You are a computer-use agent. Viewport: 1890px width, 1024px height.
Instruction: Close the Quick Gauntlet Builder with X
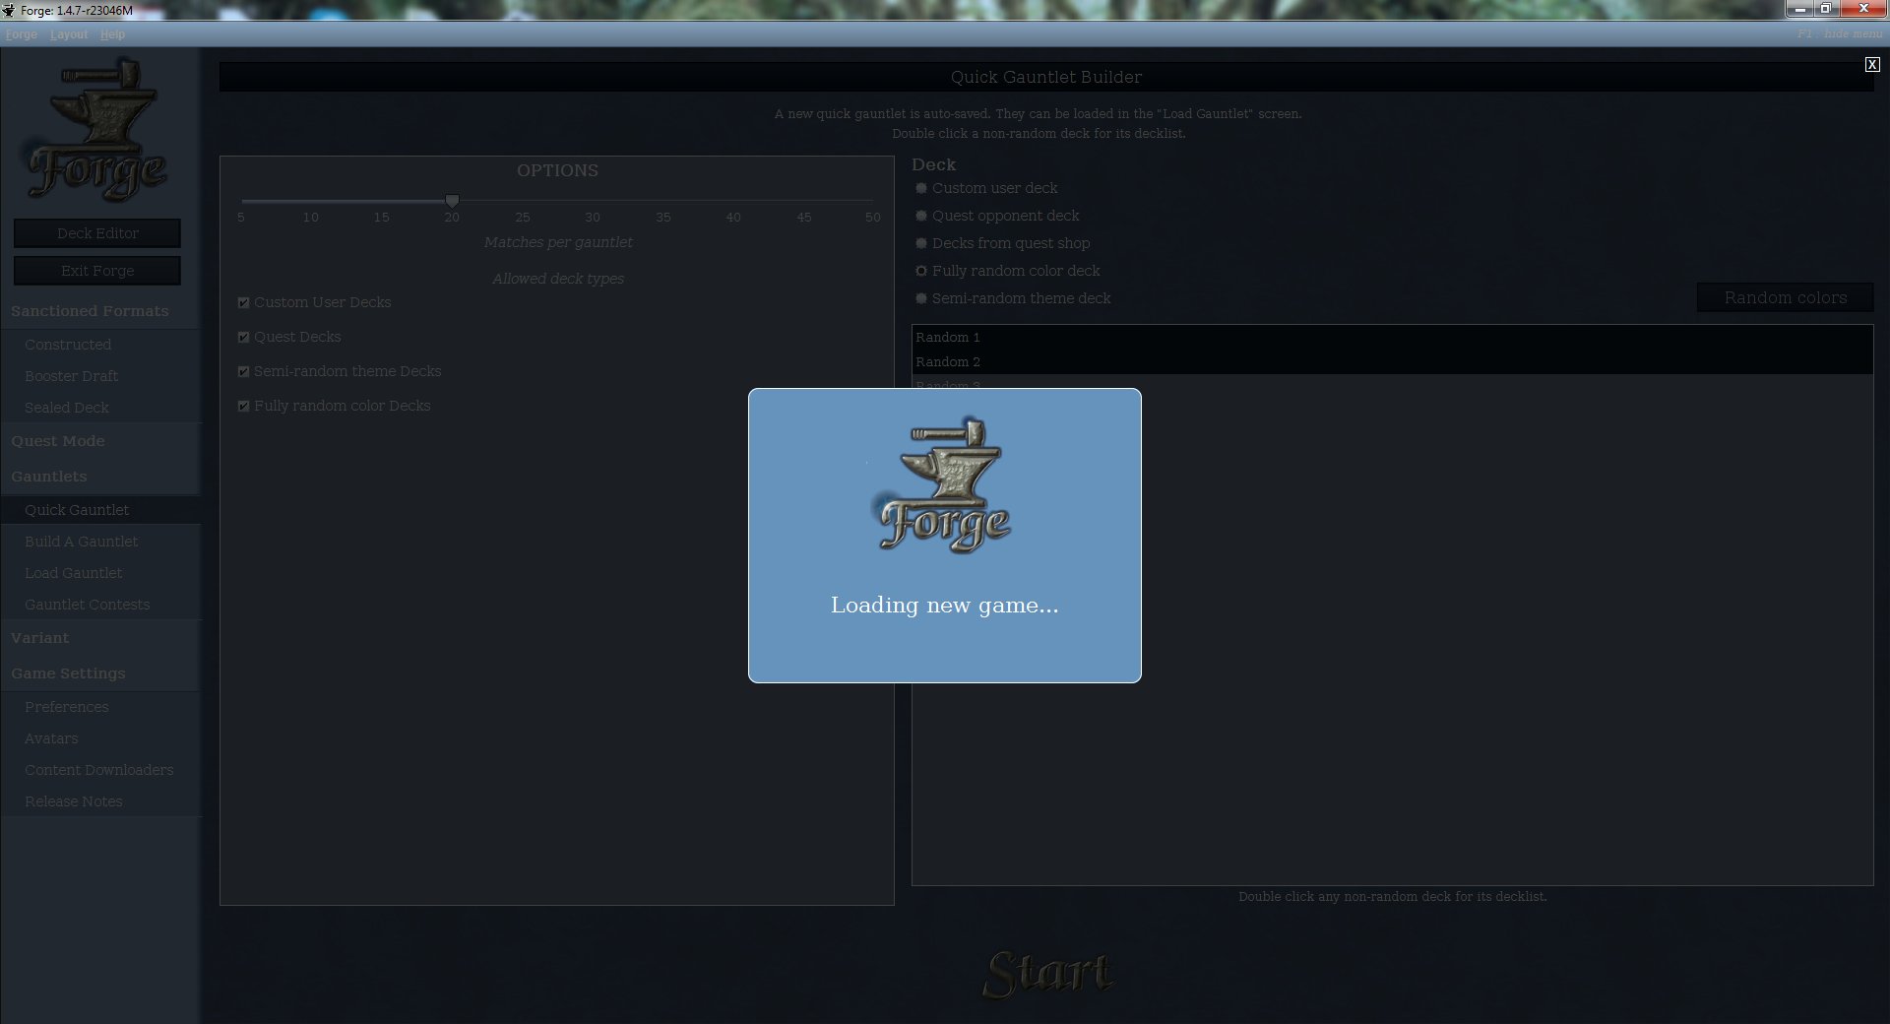point(1871,64)
